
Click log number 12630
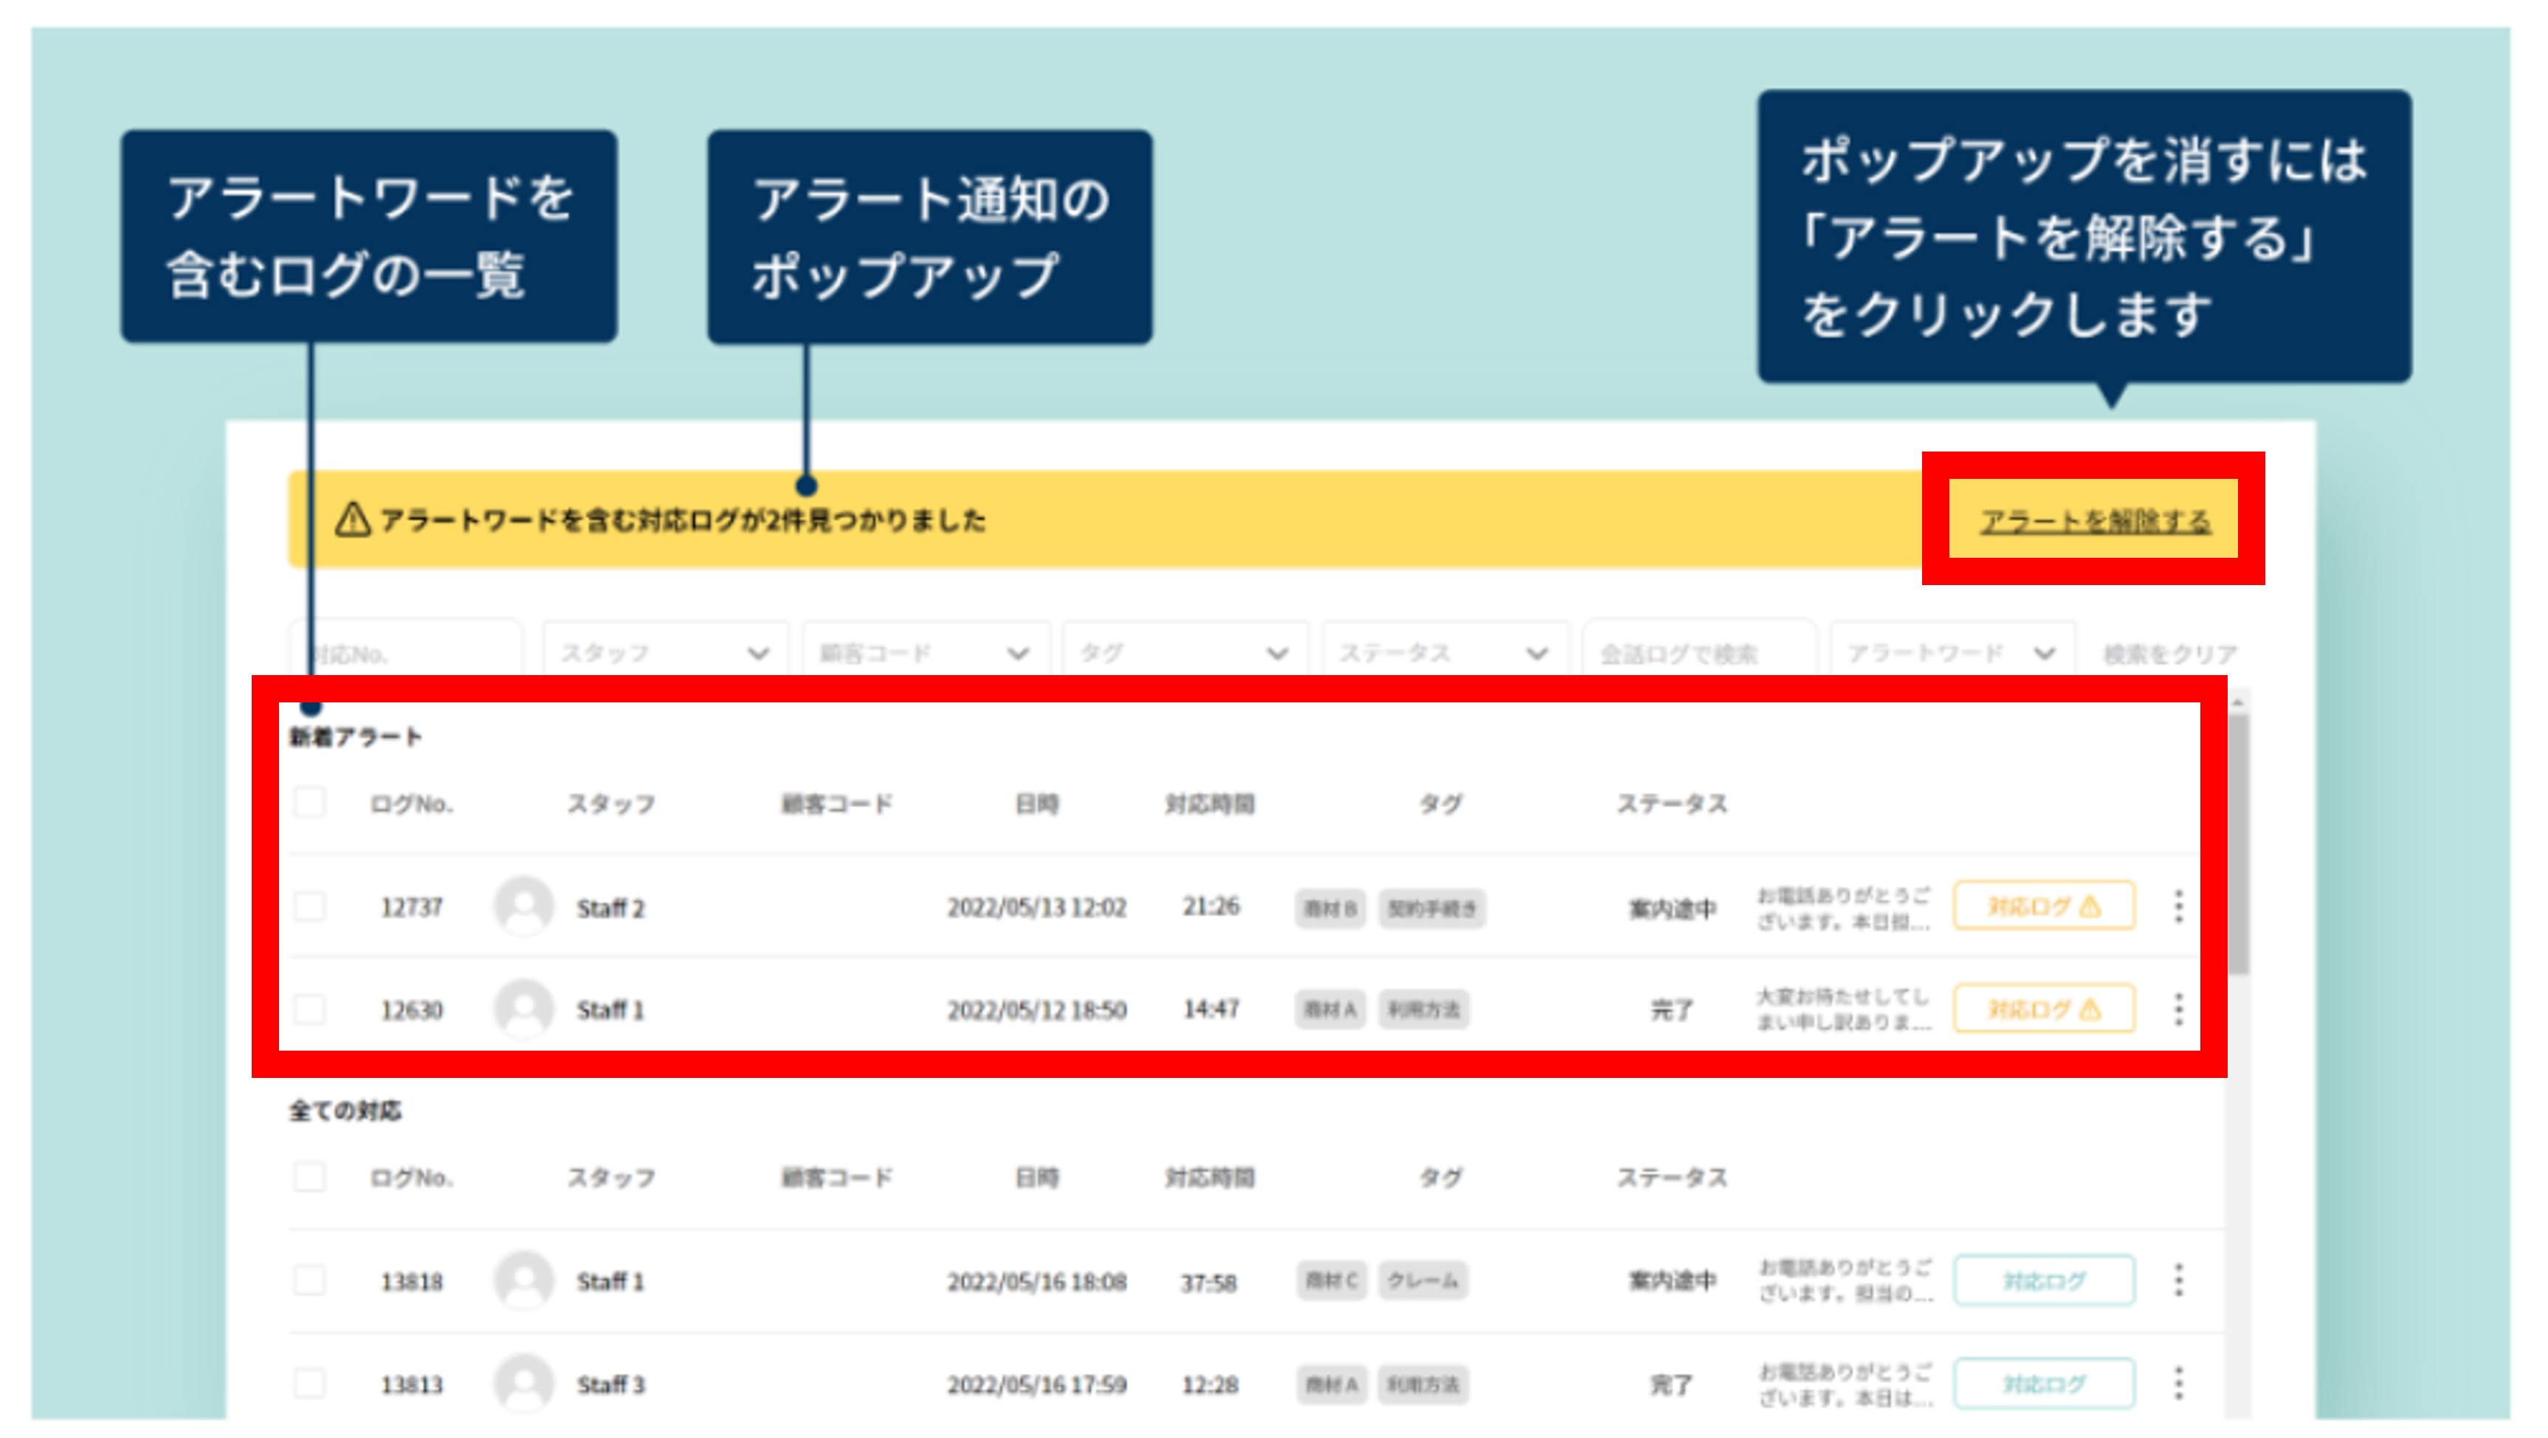click(411, 1010)
